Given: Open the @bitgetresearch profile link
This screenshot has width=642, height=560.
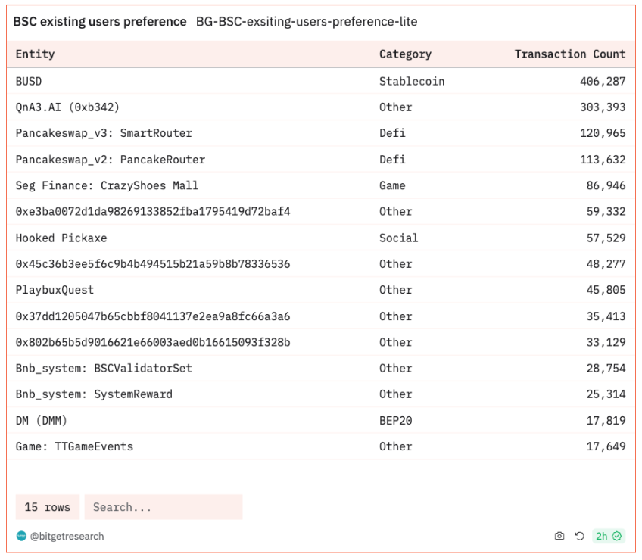Looking at the screenshot, I should tap(67, 536).
